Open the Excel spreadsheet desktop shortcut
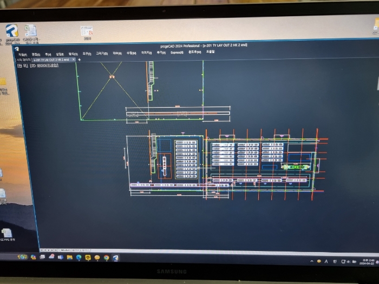379x284 pixels. tap(31, 34)
